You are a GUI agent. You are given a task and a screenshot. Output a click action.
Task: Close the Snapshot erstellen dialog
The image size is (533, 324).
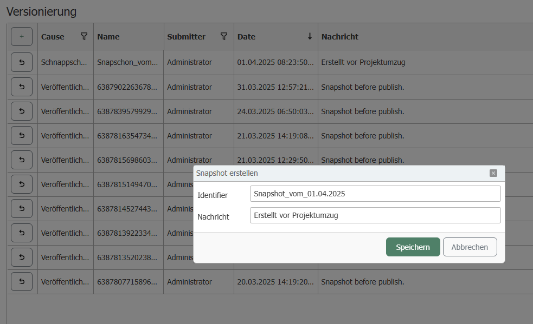[x=493, y=173]
